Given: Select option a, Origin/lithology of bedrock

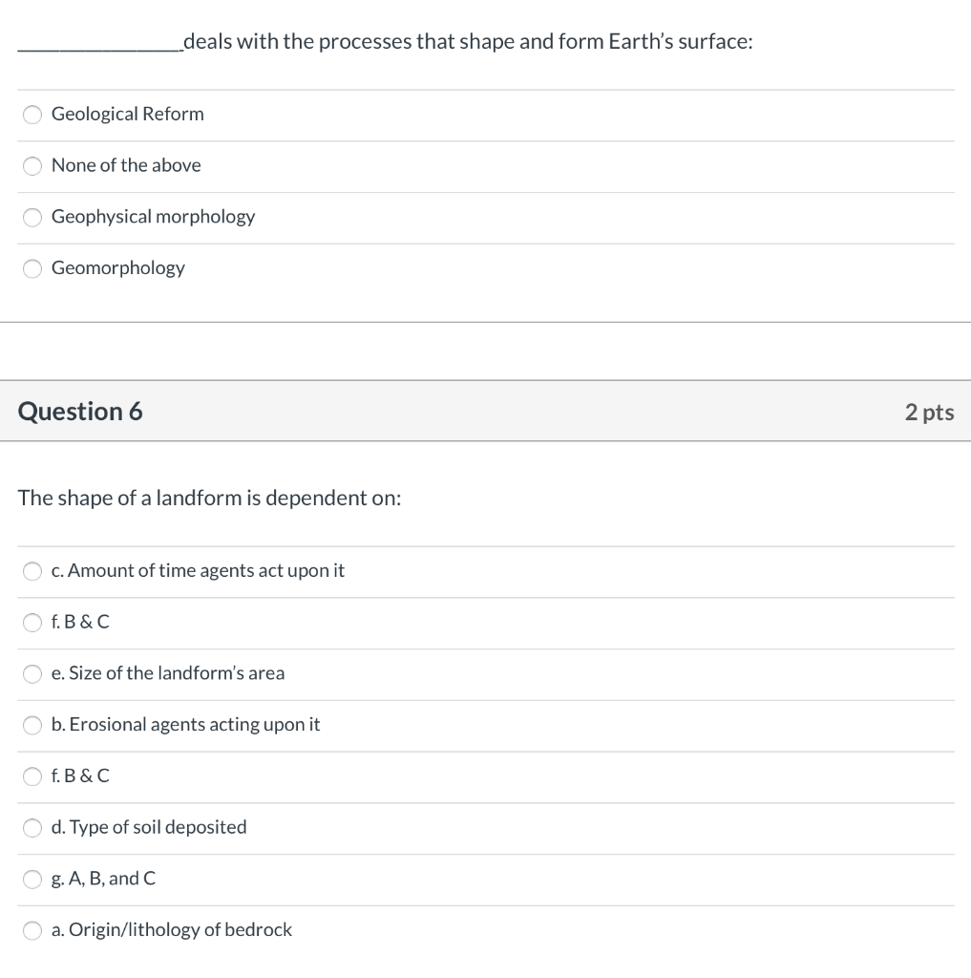Looking at the screenshot, I should pos(172,930).
